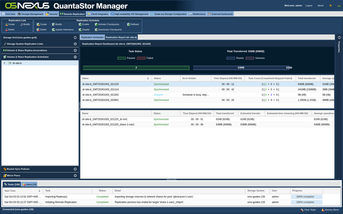Collapse Volume & Share Replication Schedules section
Screen dimensions: 343x214
[x=75, y=57]
